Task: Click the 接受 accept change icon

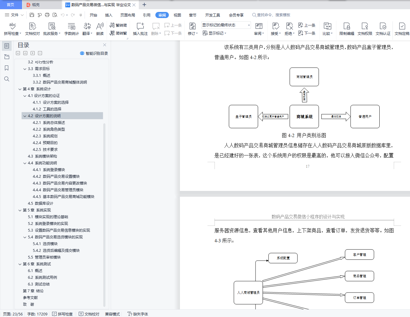Action: pos(275,26)
